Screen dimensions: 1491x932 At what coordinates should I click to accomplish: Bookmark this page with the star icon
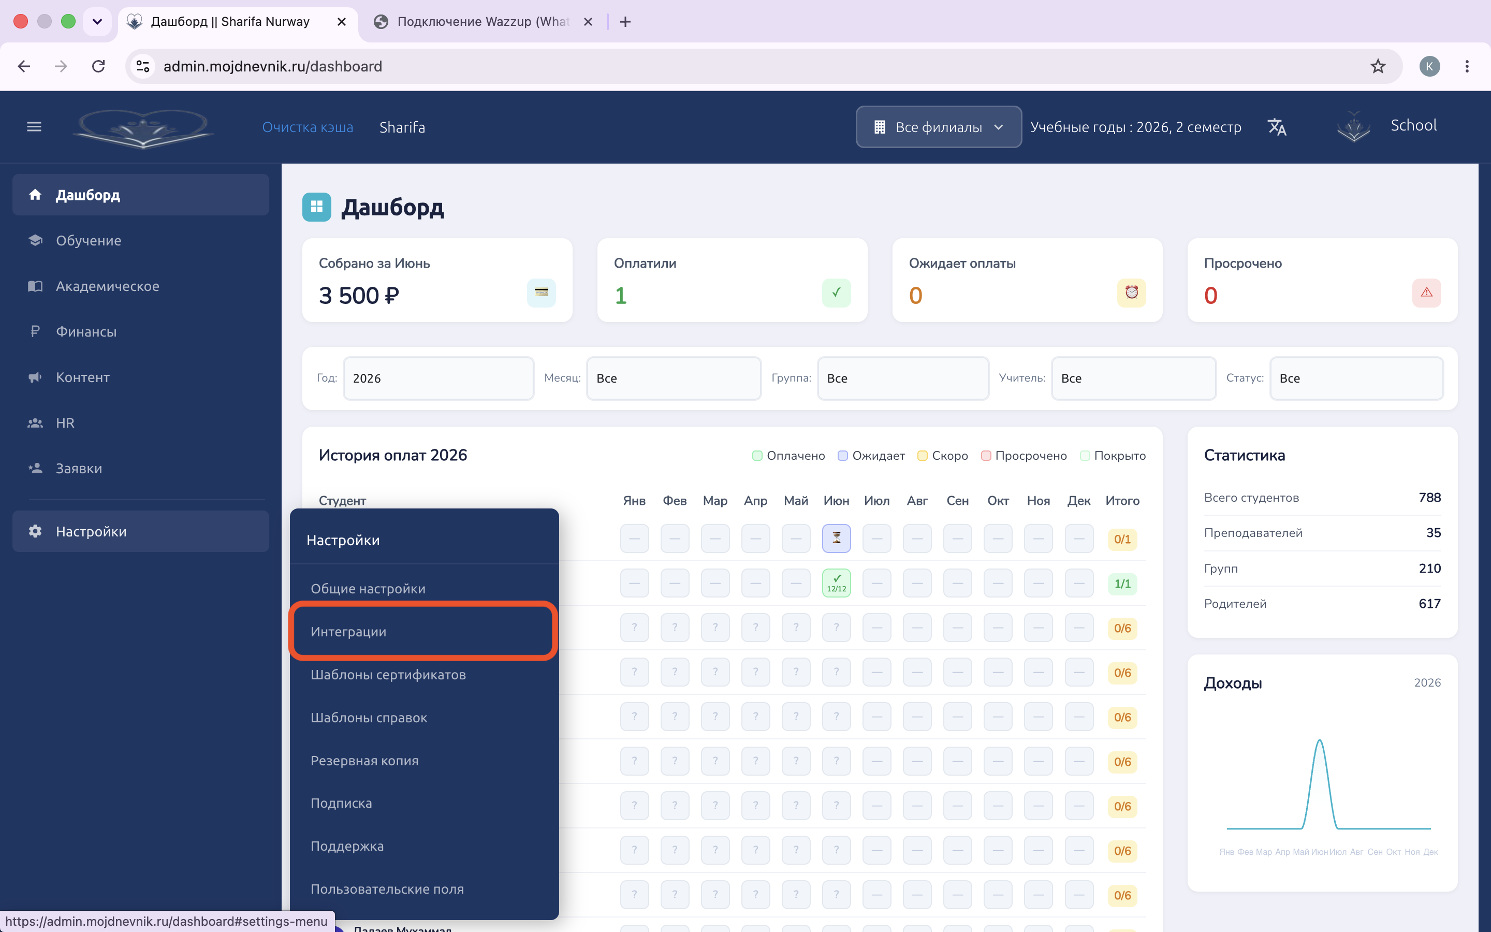point(1378,66)
